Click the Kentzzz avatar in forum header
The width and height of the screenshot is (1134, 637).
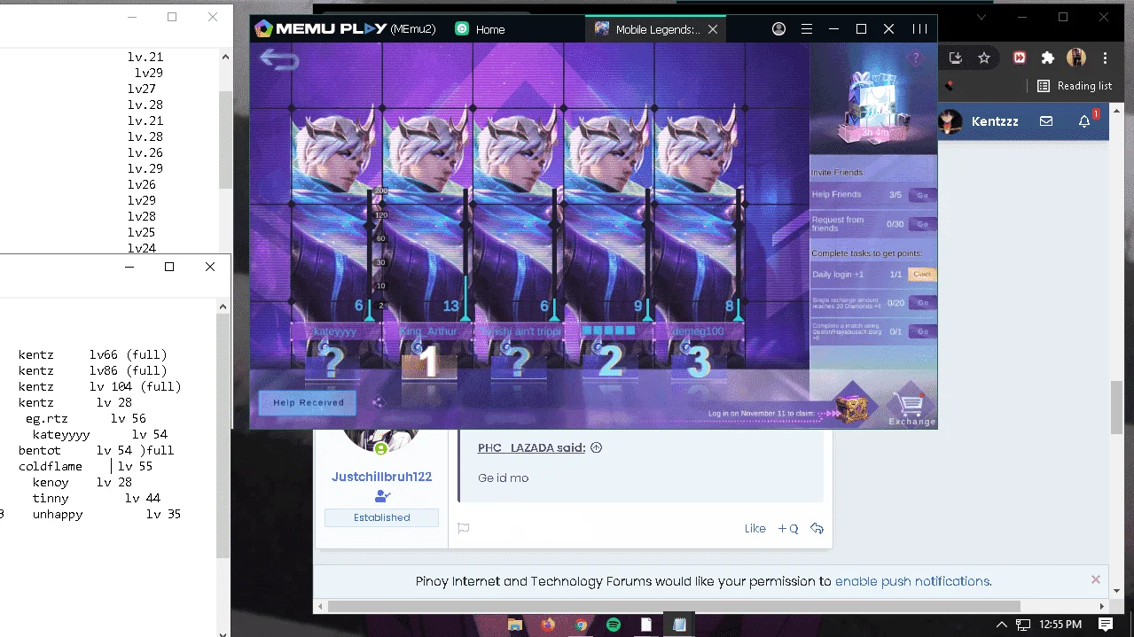tap(950, 121)
